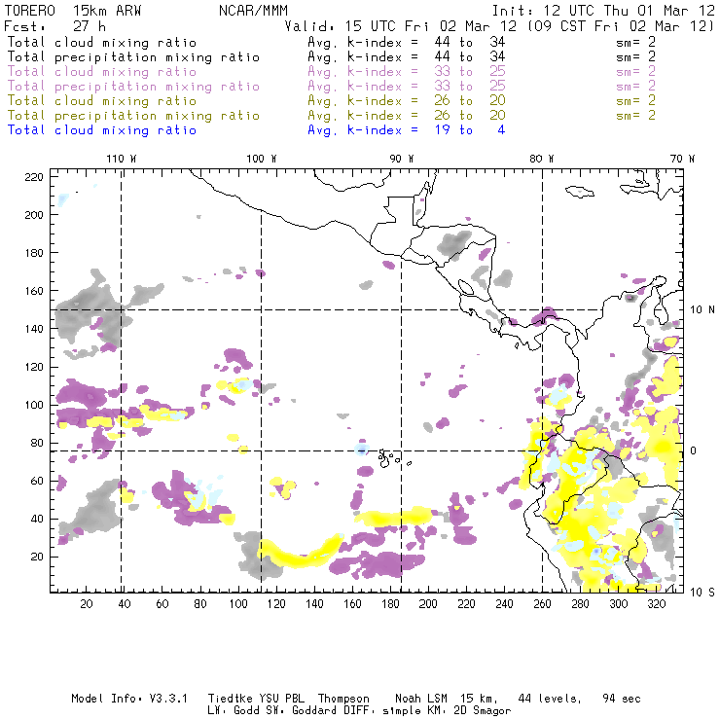Select the "94 sec" footer text

click(x=622, y=699)
